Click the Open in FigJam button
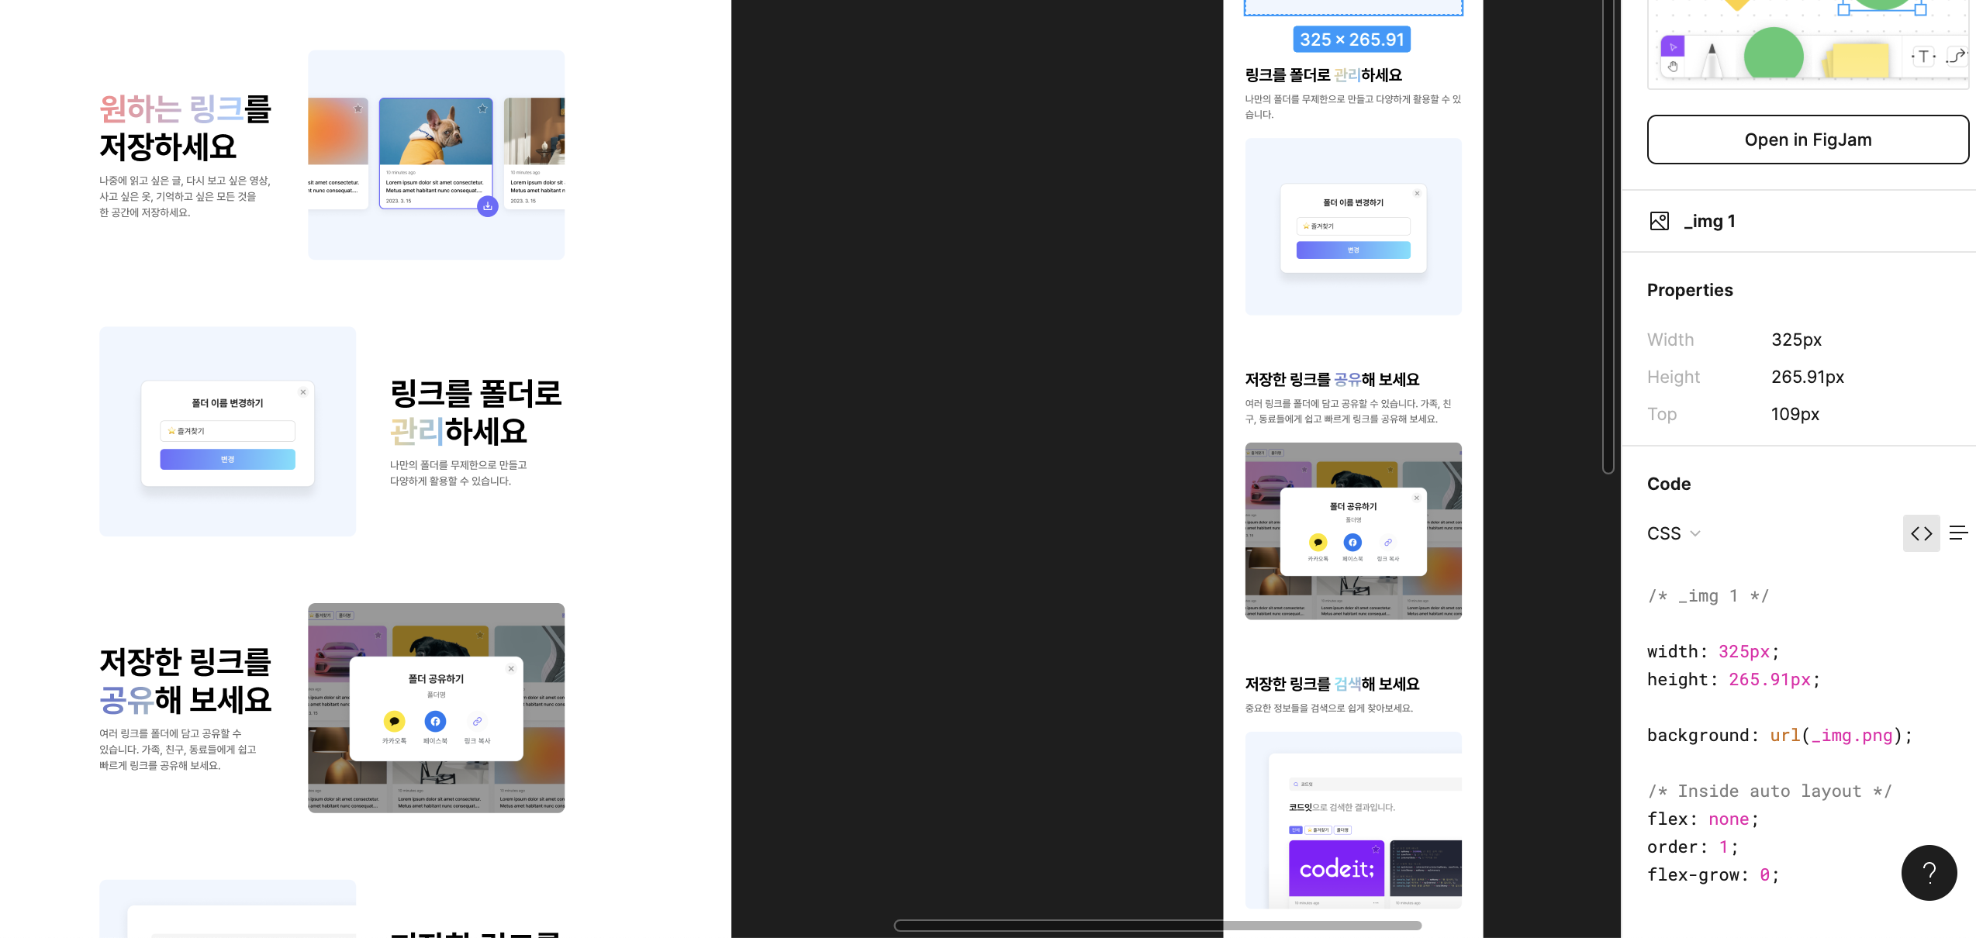The image size is (1976, 938). point(1807,140)
